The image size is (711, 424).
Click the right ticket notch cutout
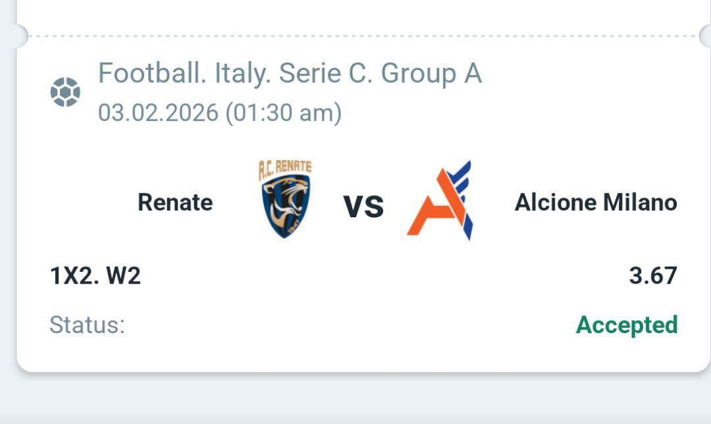tap(704, 36)
